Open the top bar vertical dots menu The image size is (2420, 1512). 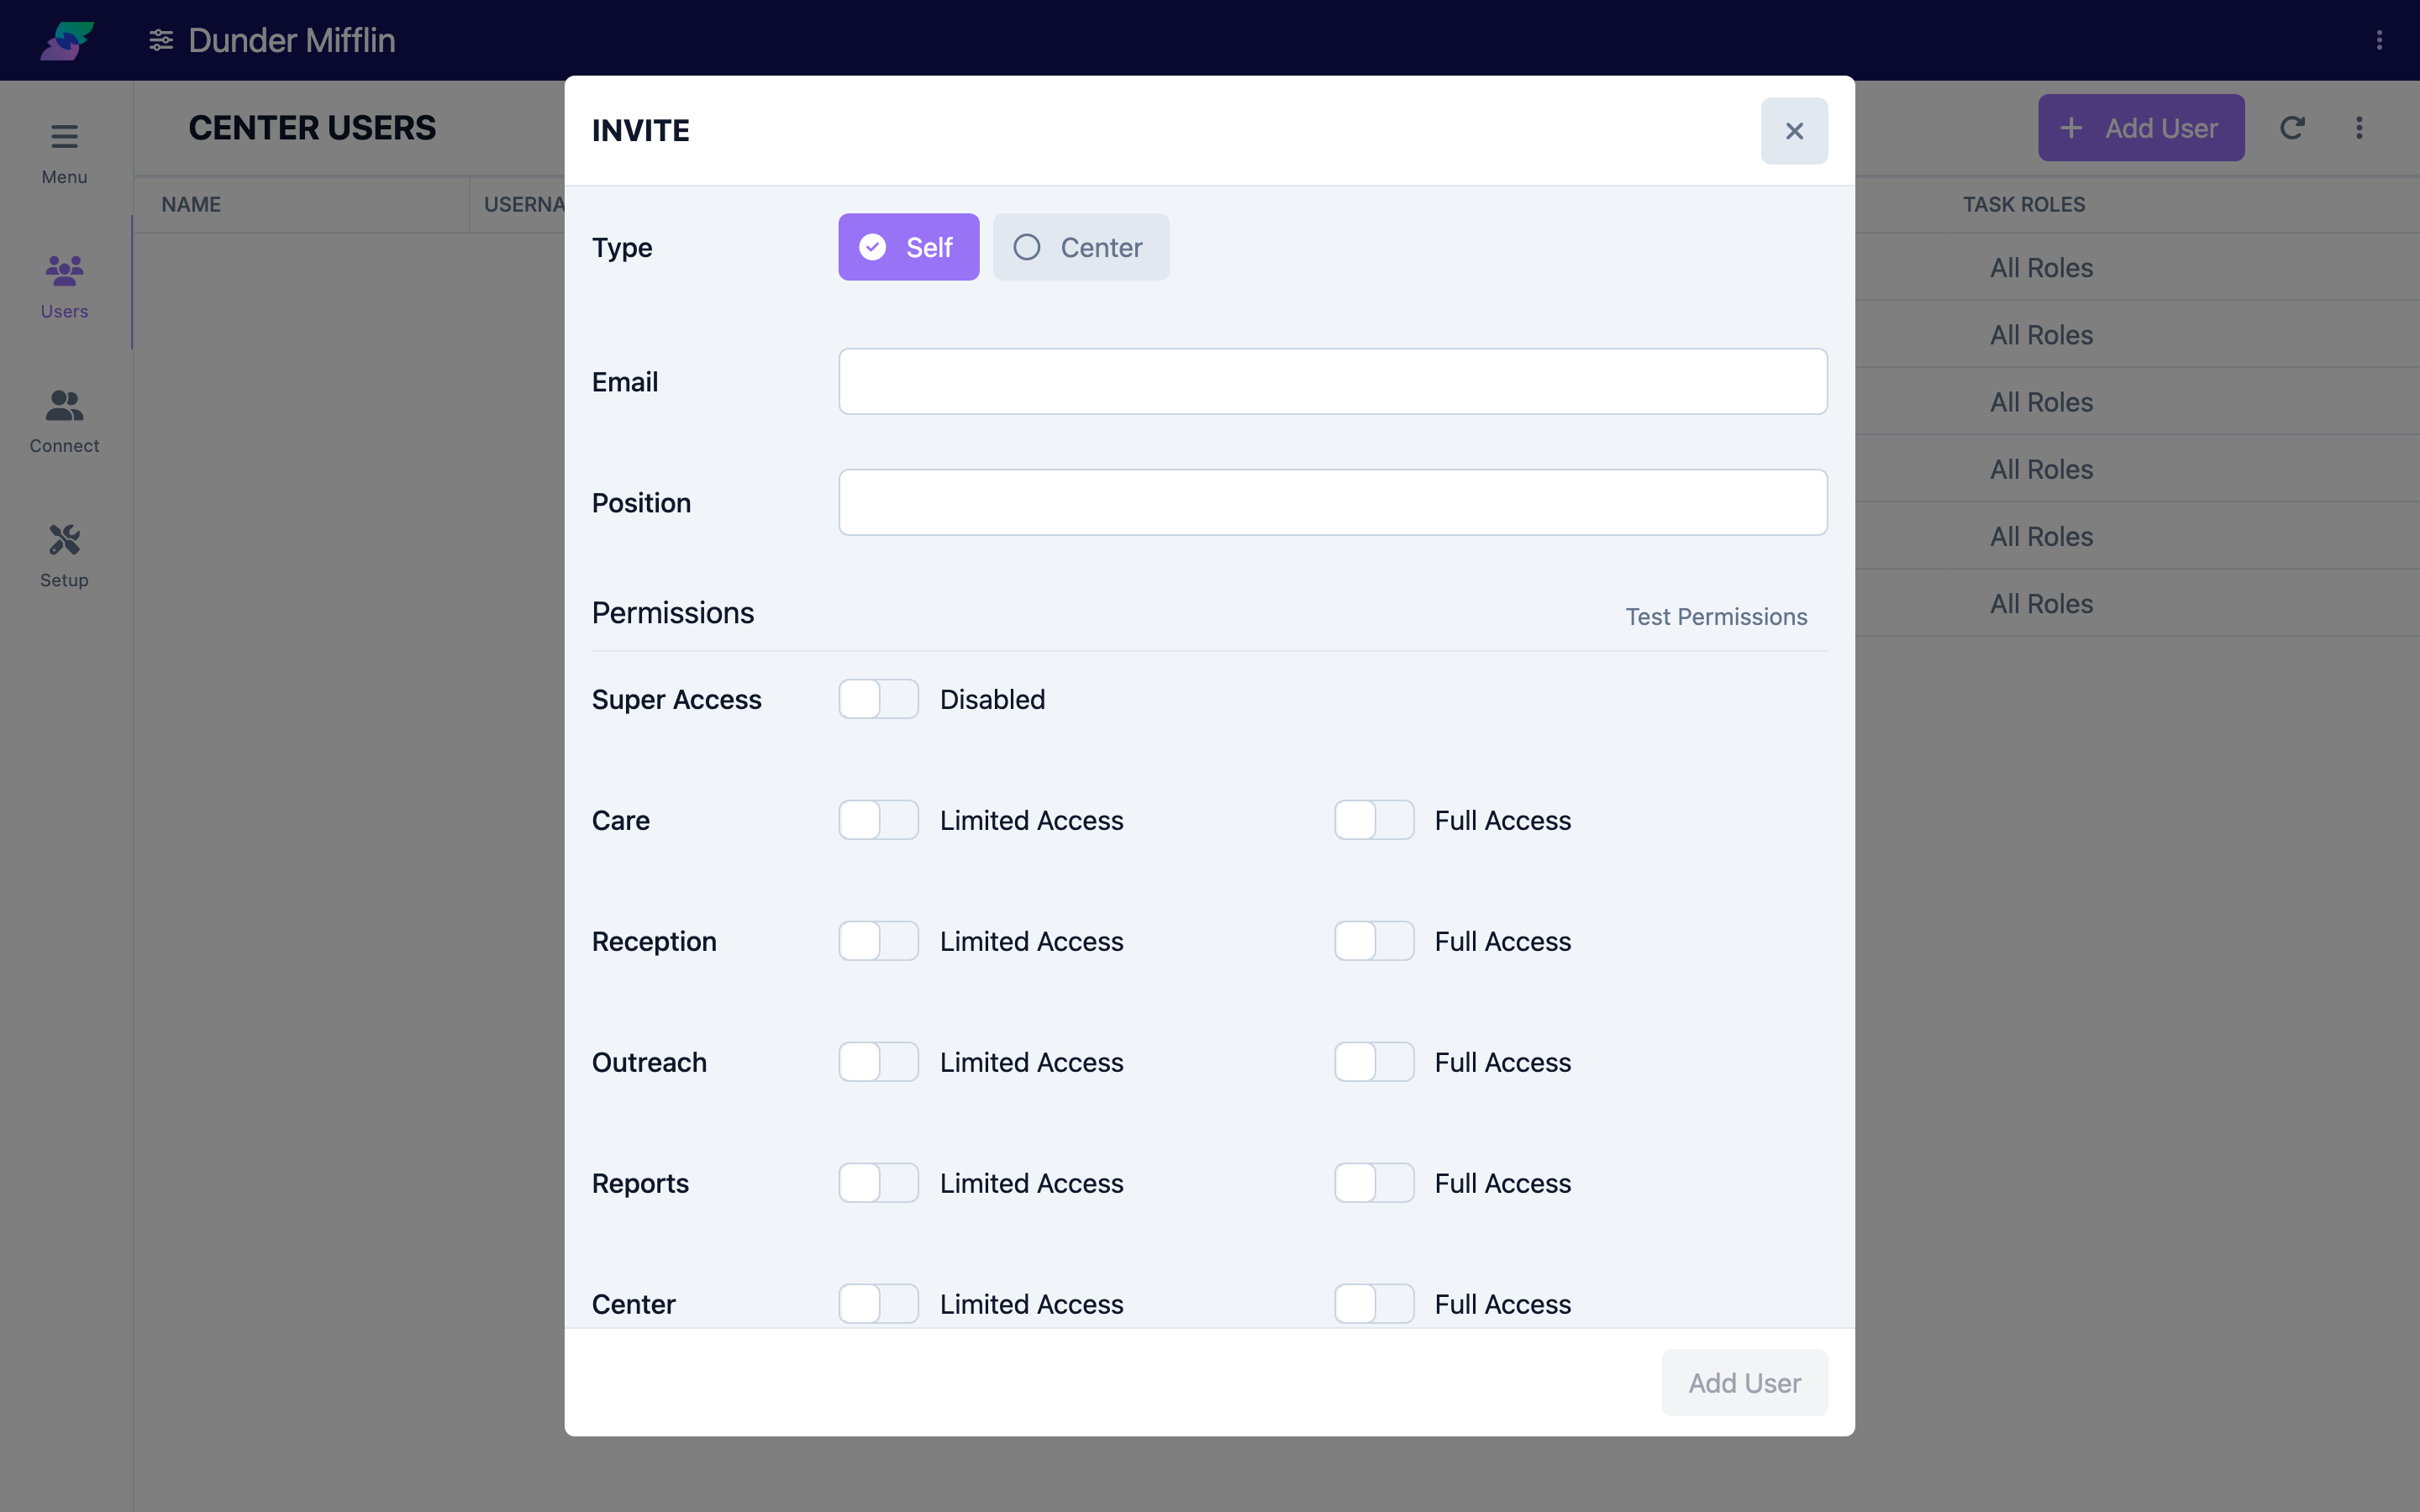(x=2379, y=40)
